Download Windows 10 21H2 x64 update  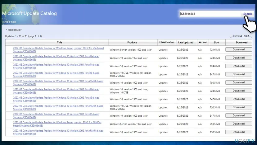(238, 91)
